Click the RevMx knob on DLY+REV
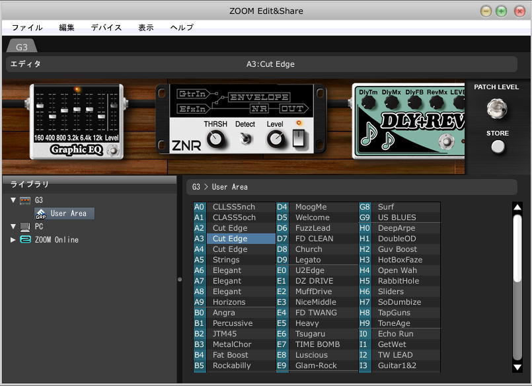This screenshot has height=386, width=532. 437,102
